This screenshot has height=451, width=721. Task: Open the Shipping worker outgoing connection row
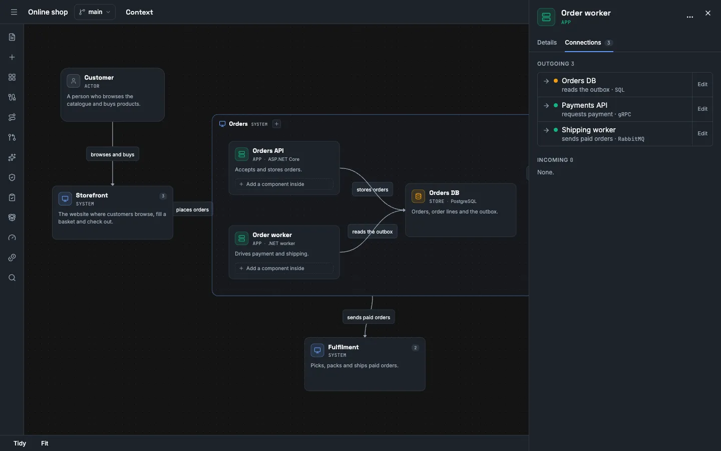tap(615, 134)
